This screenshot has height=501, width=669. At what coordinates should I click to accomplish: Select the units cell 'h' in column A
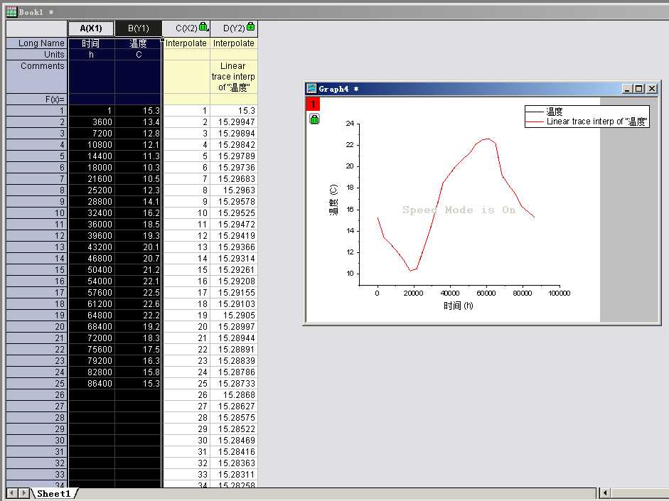(x=91, y=55)
